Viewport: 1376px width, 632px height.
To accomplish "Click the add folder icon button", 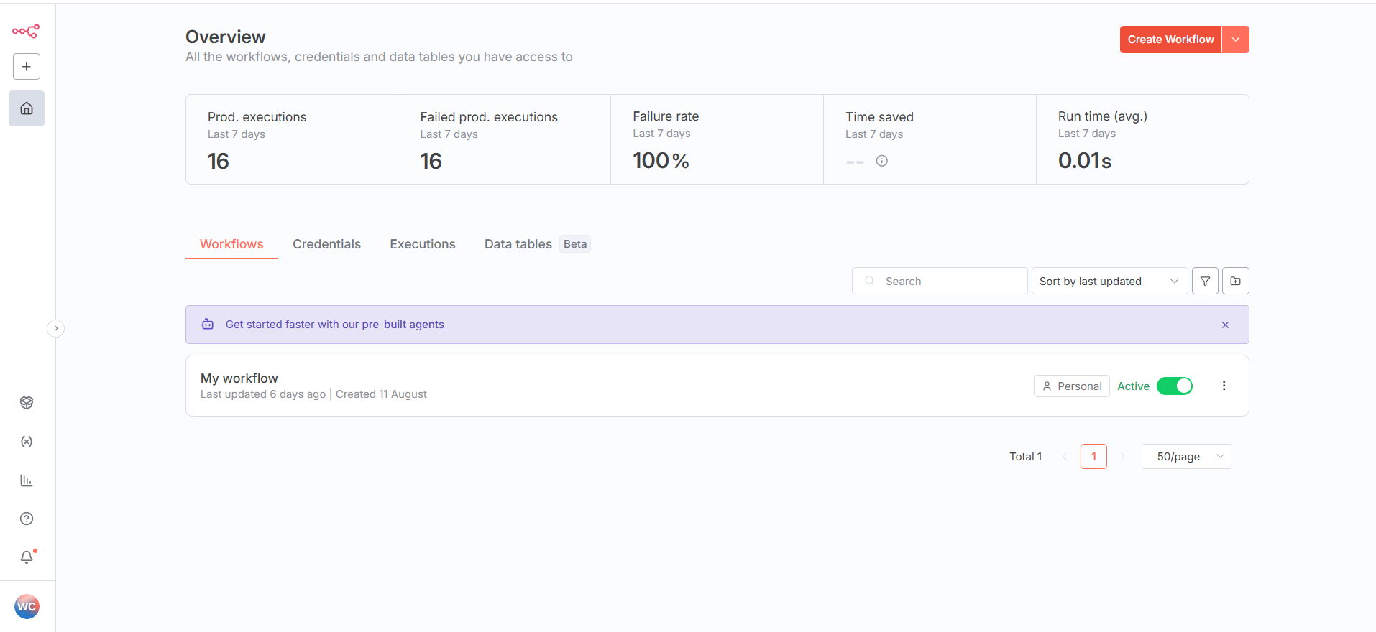I will (x=1235, y=281).
